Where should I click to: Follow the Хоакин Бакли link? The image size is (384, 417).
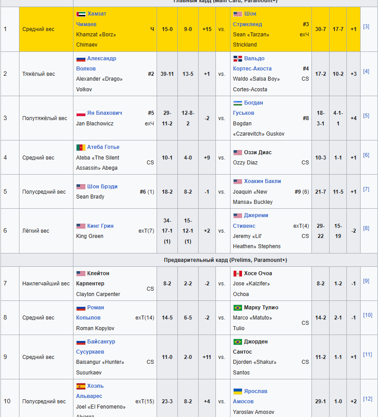pos(262,181)
